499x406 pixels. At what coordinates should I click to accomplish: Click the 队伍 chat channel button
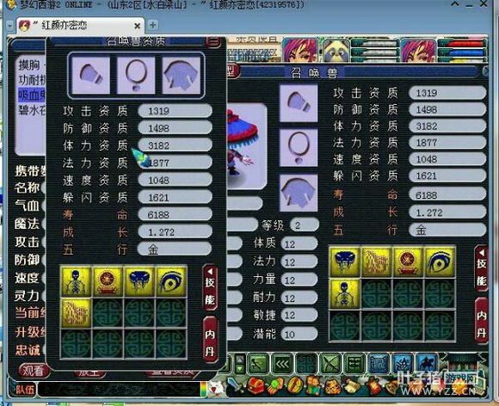click(x=24, y=389)
